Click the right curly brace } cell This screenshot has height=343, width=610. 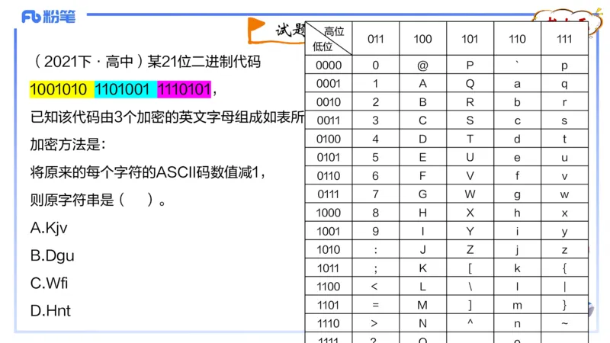[x=564, y=305]
